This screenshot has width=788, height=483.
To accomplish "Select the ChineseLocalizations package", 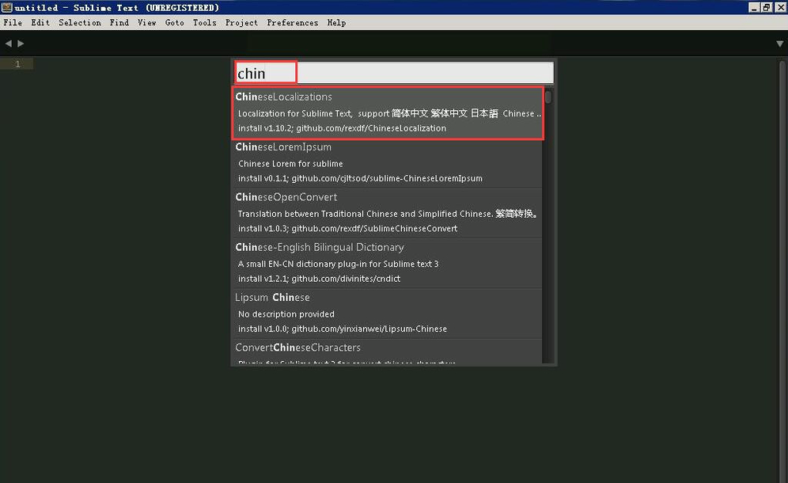I will [388, 112].
